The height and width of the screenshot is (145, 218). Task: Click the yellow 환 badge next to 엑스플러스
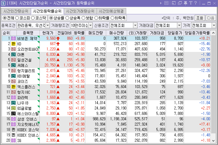click(x=13, y=87)
